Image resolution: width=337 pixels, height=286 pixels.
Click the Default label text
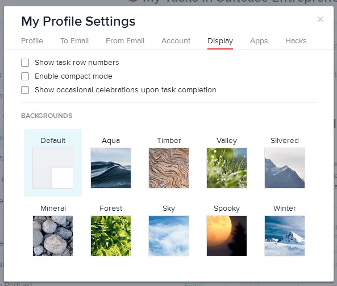point(53,141)
